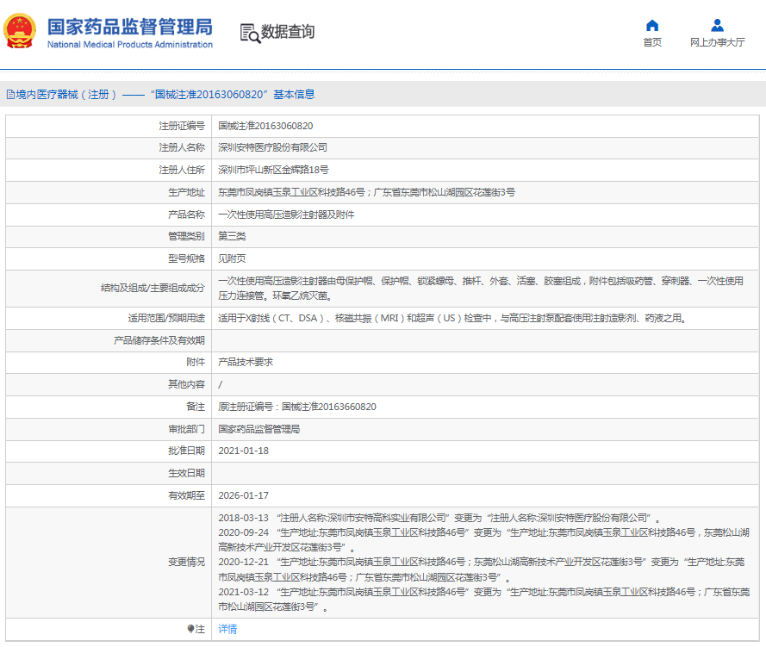Click the lightbulb icon beside 注

(x=190, y=629)
